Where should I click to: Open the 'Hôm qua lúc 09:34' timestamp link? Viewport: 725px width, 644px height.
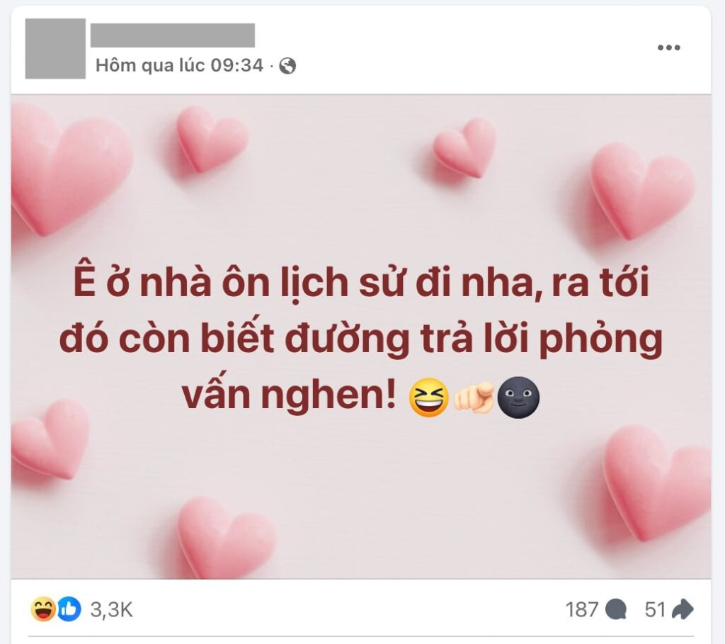pos(179,66)
